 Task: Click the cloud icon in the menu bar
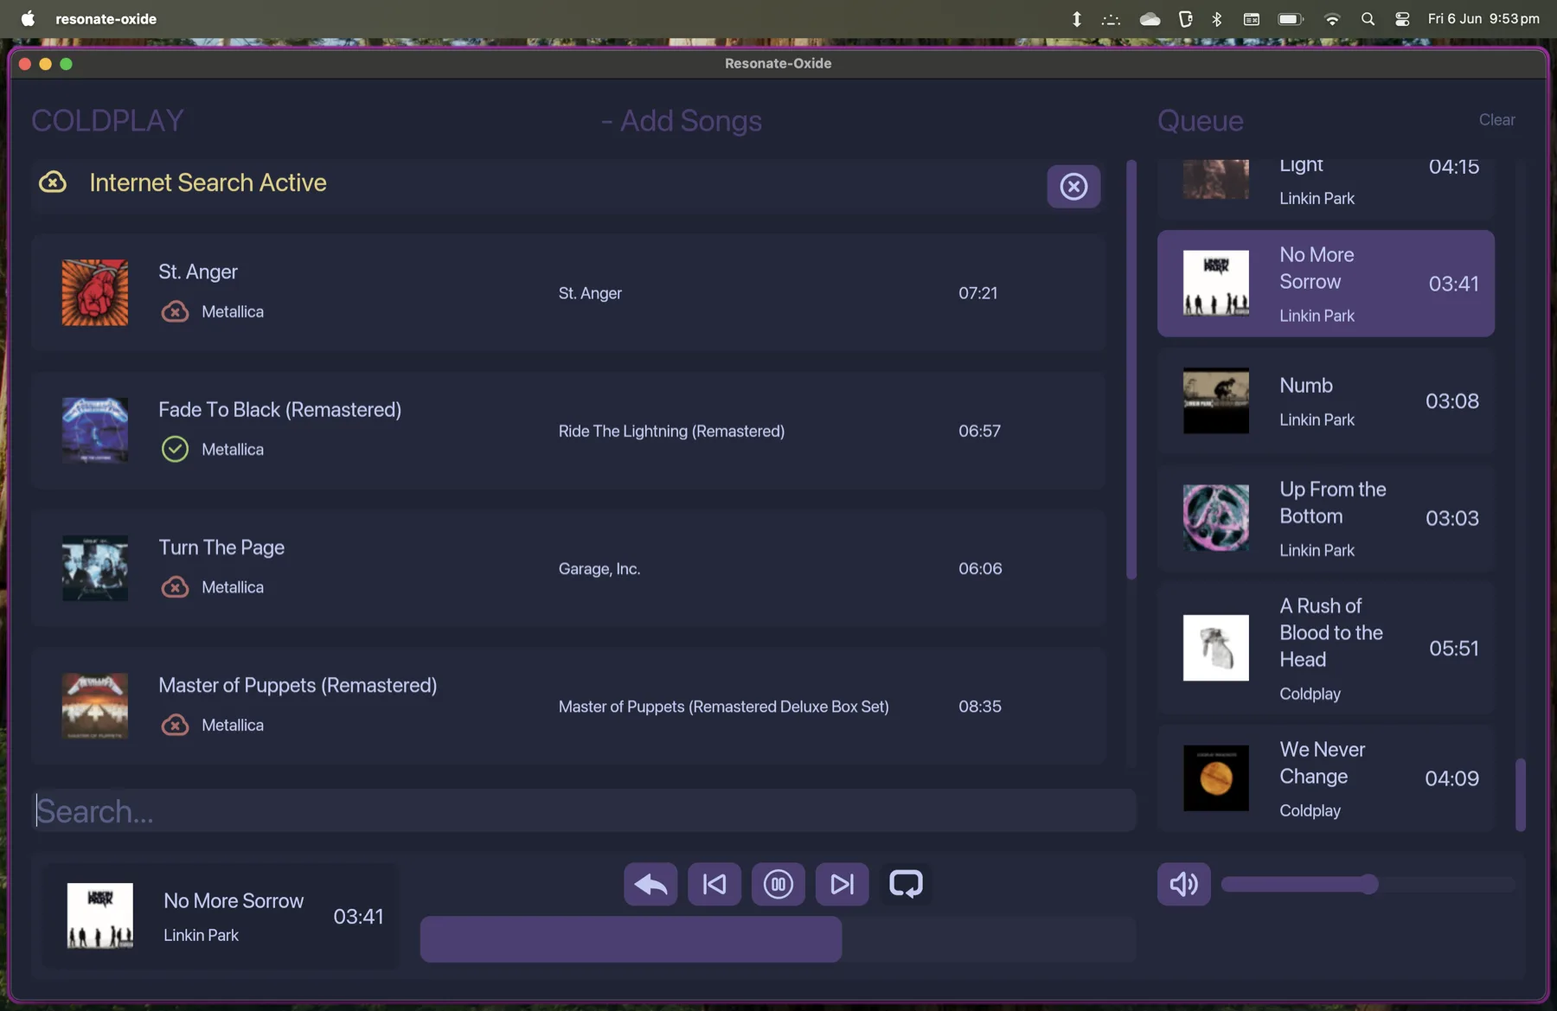tap(1150, 19)
